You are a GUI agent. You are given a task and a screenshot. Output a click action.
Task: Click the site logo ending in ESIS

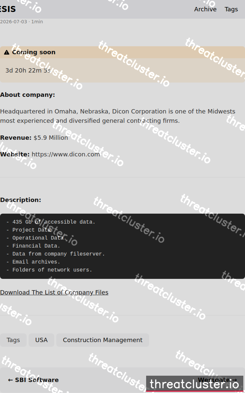(x=8, y=9)
